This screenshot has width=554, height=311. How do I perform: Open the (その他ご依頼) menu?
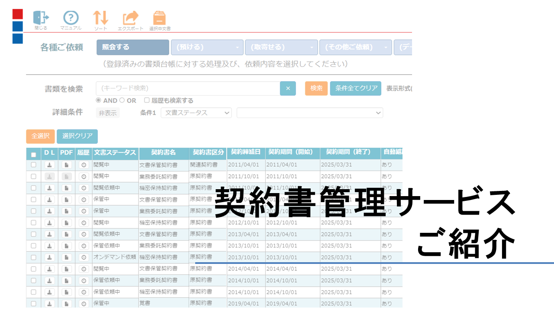point(355,48)
